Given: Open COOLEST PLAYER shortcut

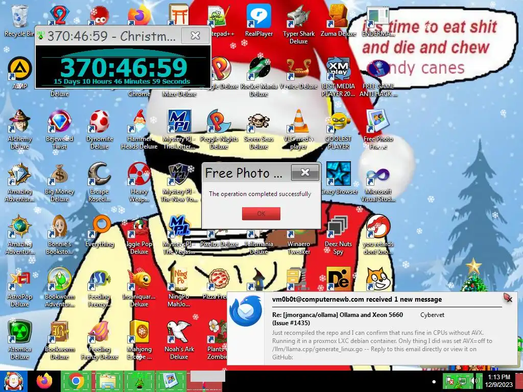Looking at the screenshot, I should coord(338,129).
